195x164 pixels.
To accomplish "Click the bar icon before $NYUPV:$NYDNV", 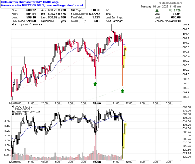I will tap(13, 112).
